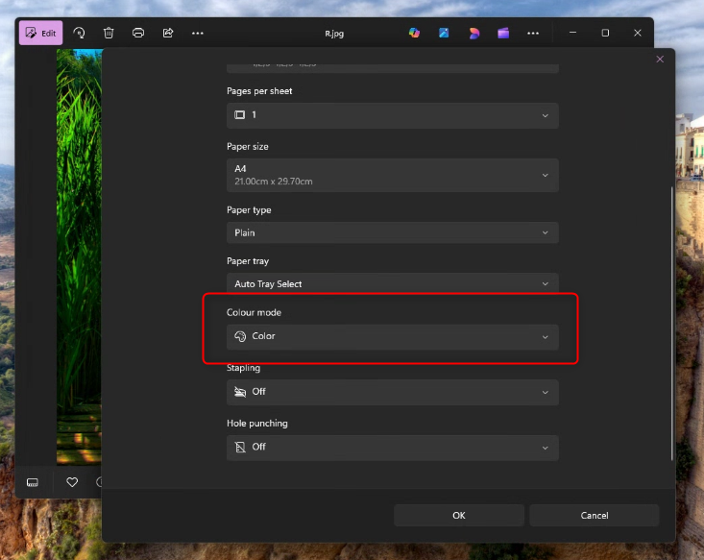Share the photo using share icon
704x560 pixels.
click(x=168, y=33)
